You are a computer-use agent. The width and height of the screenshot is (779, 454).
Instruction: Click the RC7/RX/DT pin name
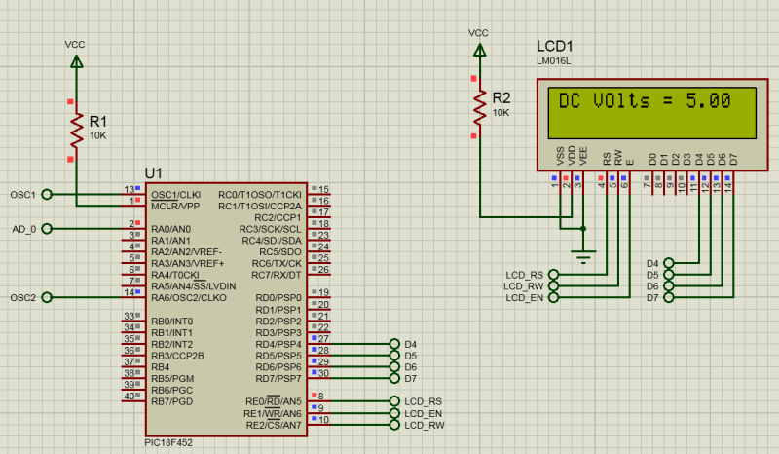[x=277, y=275]
